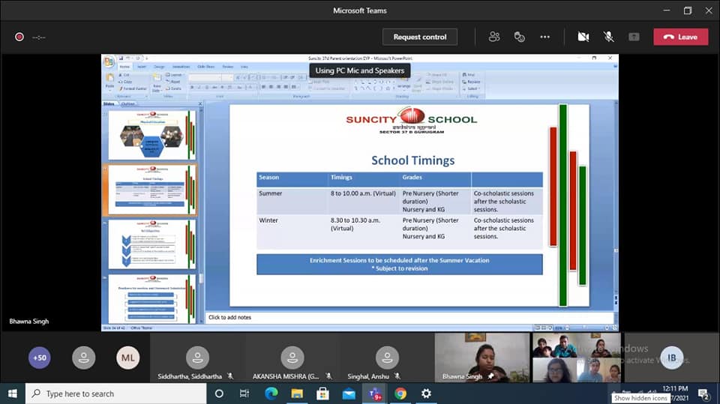Click the Share content tray icon
This screenshot has height=404, width=720.
pyautogui.click(x=634, y=37)
